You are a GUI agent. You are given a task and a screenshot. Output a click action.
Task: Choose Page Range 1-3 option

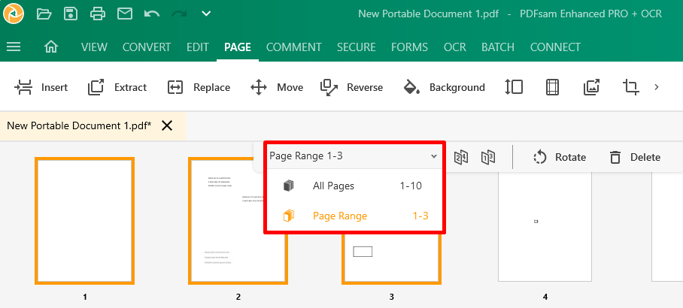[x=354, y=216]
